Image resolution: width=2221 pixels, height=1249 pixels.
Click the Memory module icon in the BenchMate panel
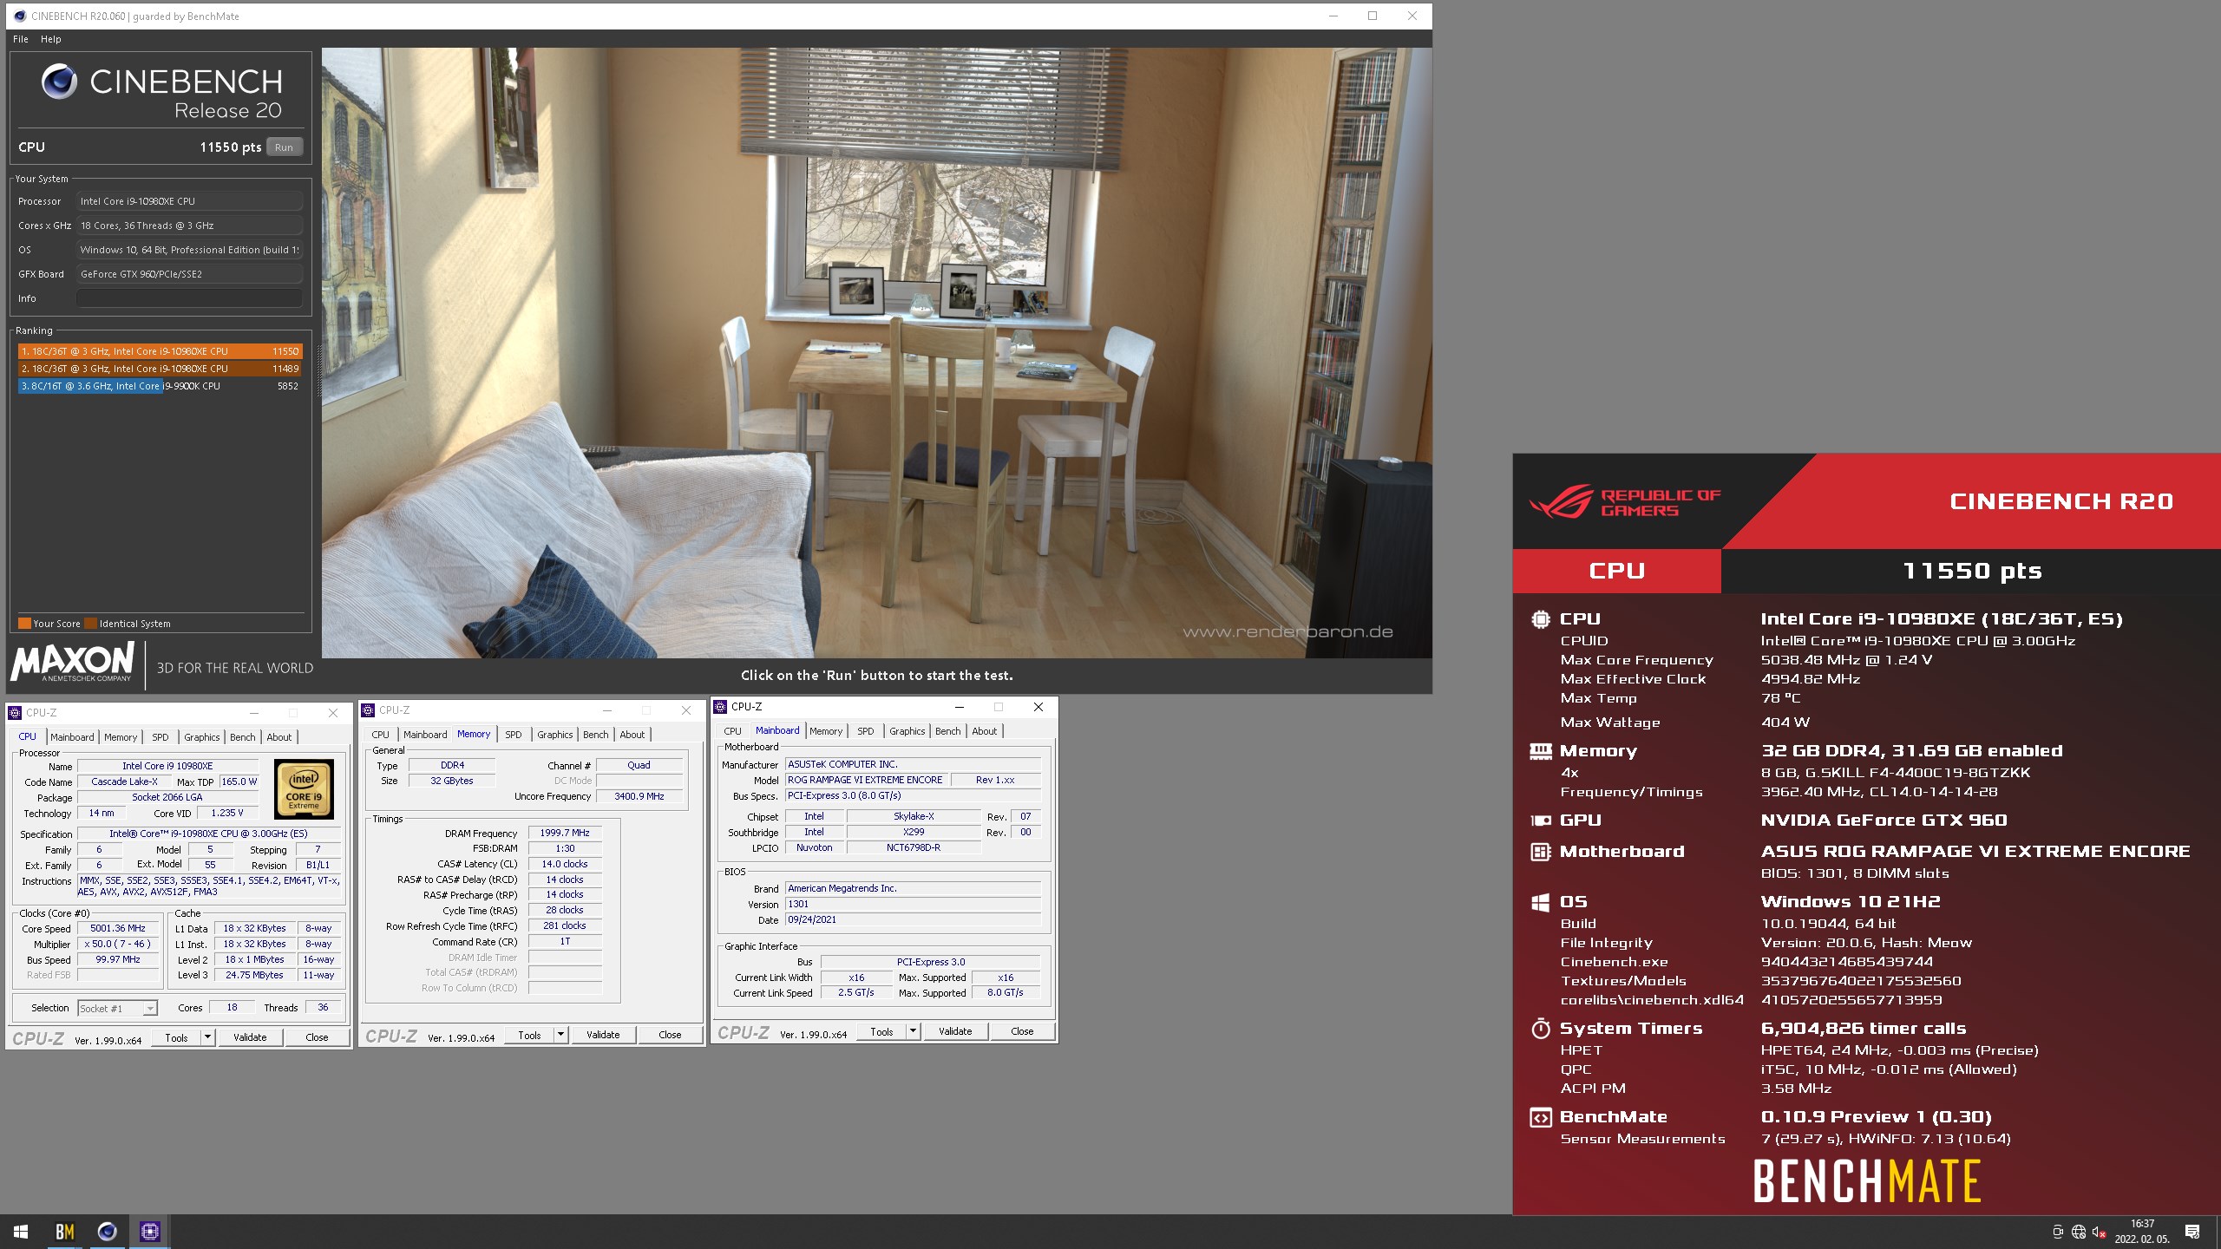1540,751
